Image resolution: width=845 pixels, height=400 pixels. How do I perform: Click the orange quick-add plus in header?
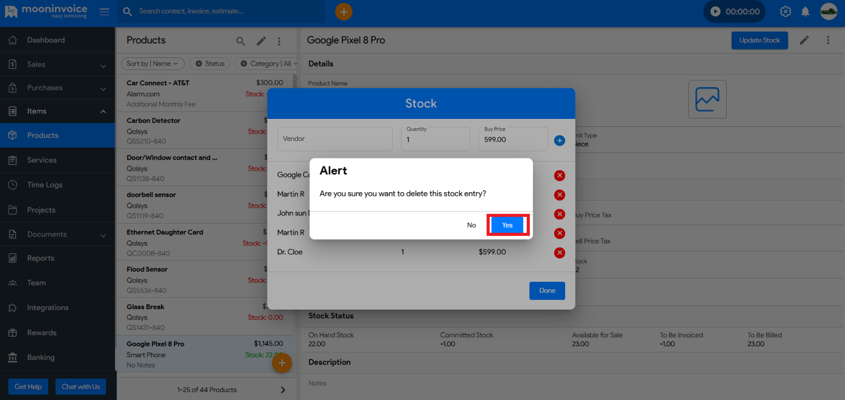pos(344,12)
